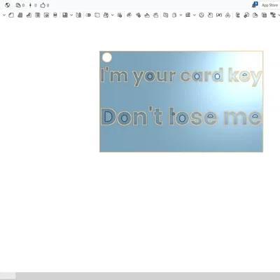Select the Draft tool

point(29,15)
